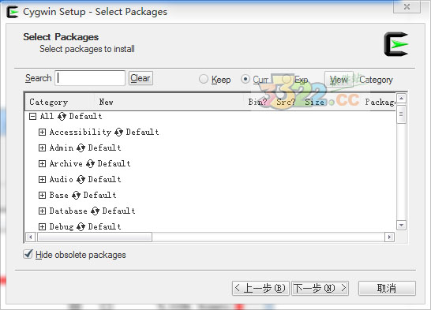Click cycle icon beside Archive Default
The height and width of the screenshot is (310, 431).
90,164
